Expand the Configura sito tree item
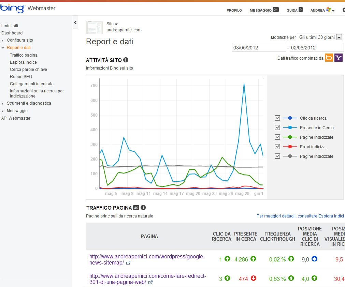Image resolution: width=345 pixels, height=287 pixels. 3,41
